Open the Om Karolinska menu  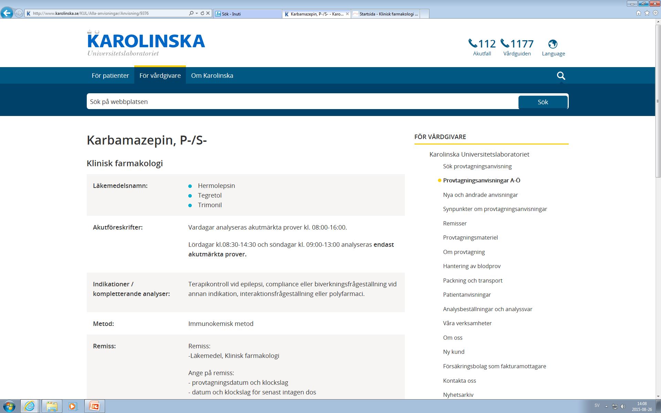(x=212, y=75)
